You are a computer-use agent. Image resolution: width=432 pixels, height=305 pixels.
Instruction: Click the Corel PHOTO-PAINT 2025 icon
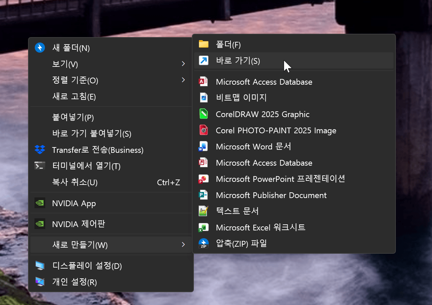coord(204,130)
